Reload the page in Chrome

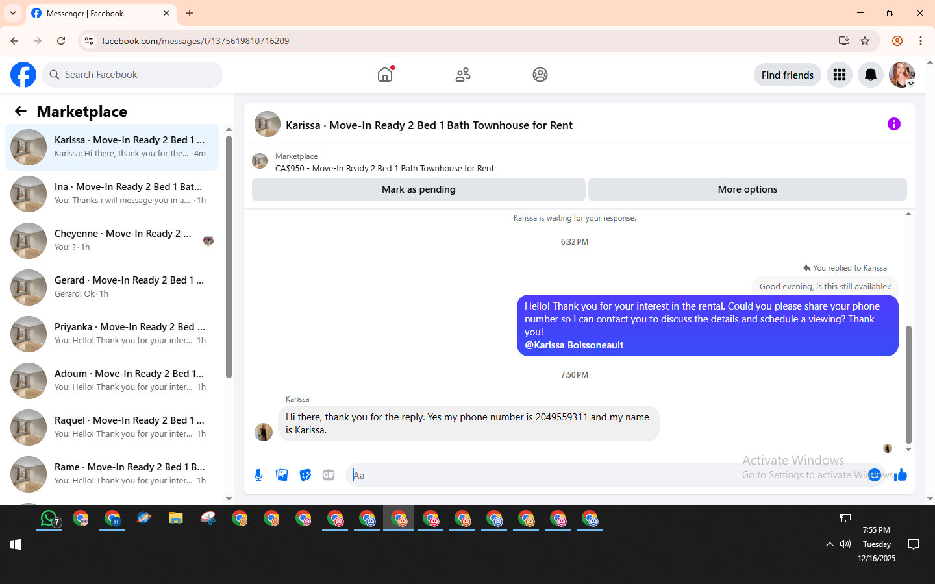click(x=61, y=41)
